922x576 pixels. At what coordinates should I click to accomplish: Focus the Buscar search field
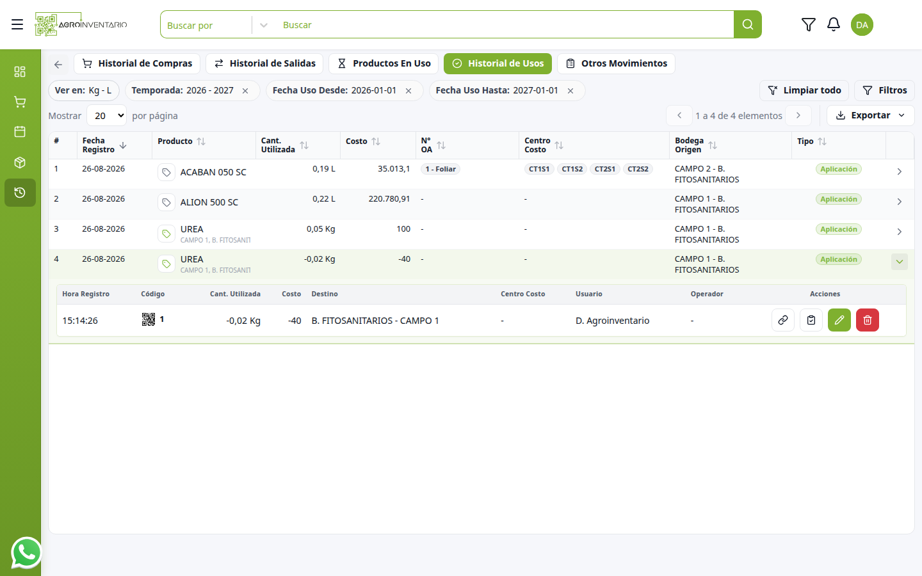pyautogui.click(x=506, y=25)
